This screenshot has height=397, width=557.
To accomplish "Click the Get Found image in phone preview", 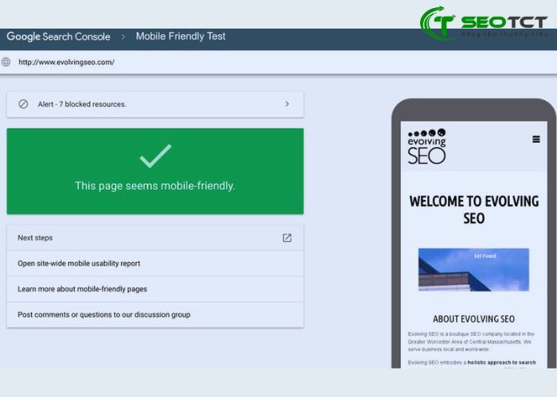I will [473, 270].
